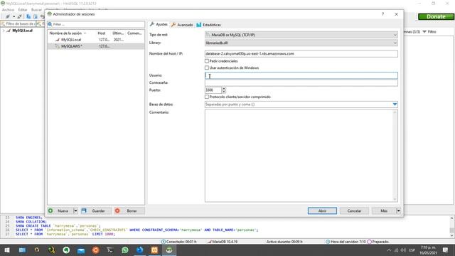The height and width of the screenshot is (256, 455).
Task: Show hidden tray icons chevron
Action: pyautogui.click(x=389, y=250)
